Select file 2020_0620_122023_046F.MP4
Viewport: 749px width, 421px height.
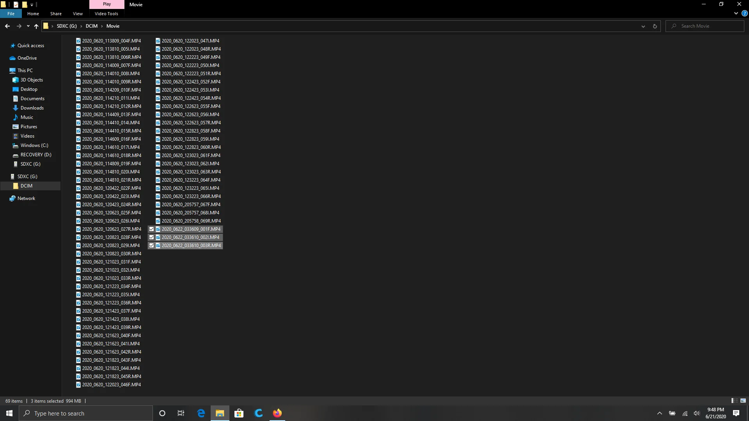click(x=112, y=385)
